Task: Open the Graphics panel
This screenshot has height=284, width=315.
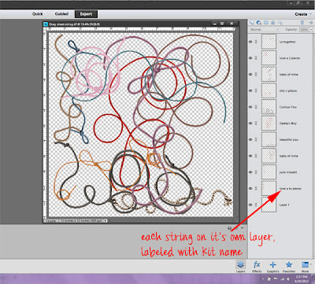Action: pyautogui.click(x=272, y=267)
